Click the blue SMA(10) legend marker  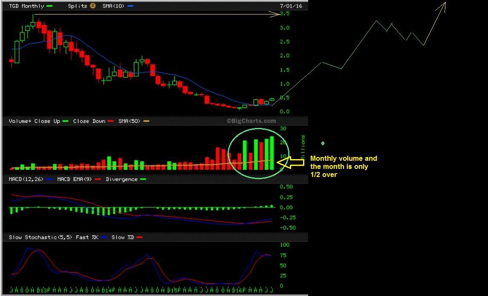pyautogui.click(x=130, y=6)
